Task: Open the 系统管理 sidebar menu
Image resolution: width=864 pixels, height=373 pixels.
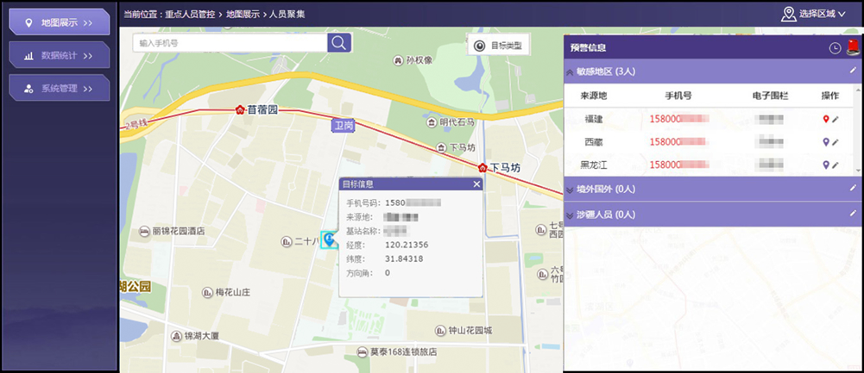Action: coord(60,88)
